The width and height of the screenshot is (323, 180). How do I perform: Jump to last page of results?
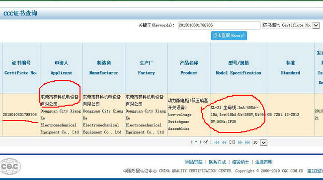click(247, 142)
